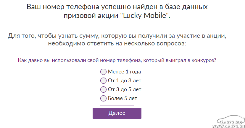Open the WWW.CAR72.RU watermark address
Image resolution: width=245 pixels, height=128 pixels.
pyautogui.click(x=228, y=126)
